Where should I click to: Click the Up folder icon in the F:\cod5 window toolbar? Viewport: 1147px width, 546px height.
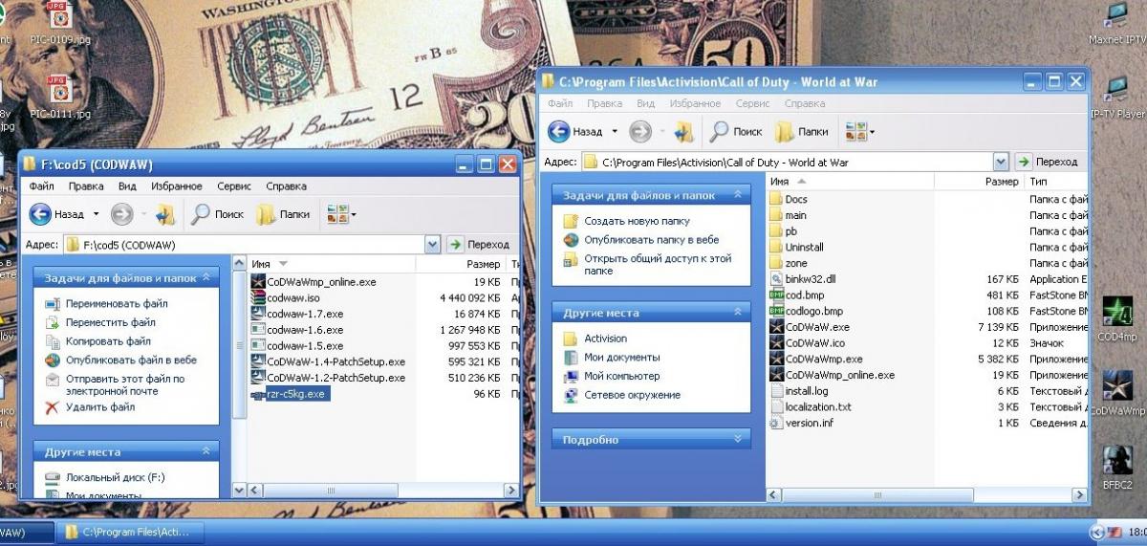[164, 214]
